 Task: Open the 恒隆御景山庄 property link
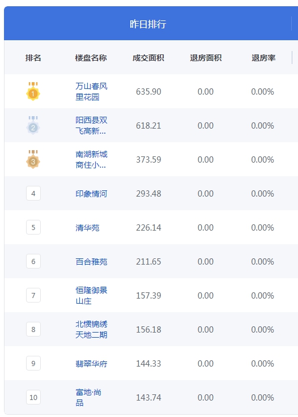pyautogui.click(x=91, y=295)
